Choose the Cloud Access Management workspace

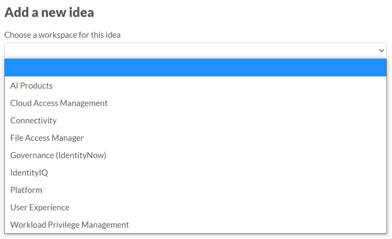click(x=59, y=103)
